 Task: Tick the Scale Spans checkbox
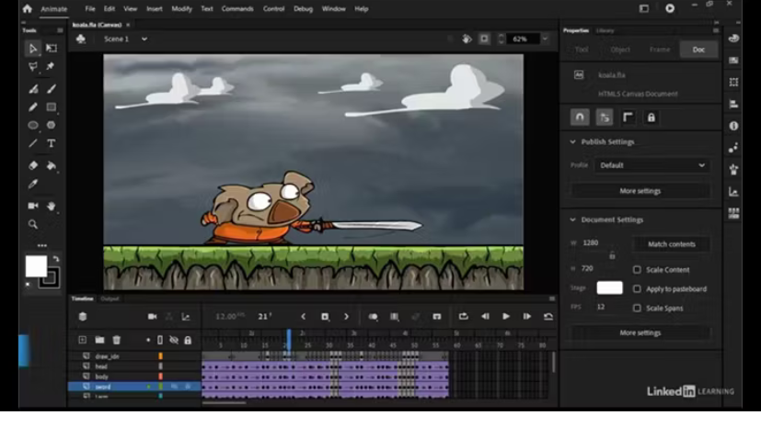coord(637,309)
